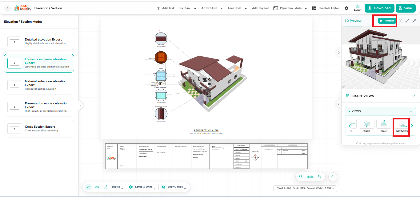Open the Gallery
The width and height of the screenshot is (420, 198).
[358, 8]
